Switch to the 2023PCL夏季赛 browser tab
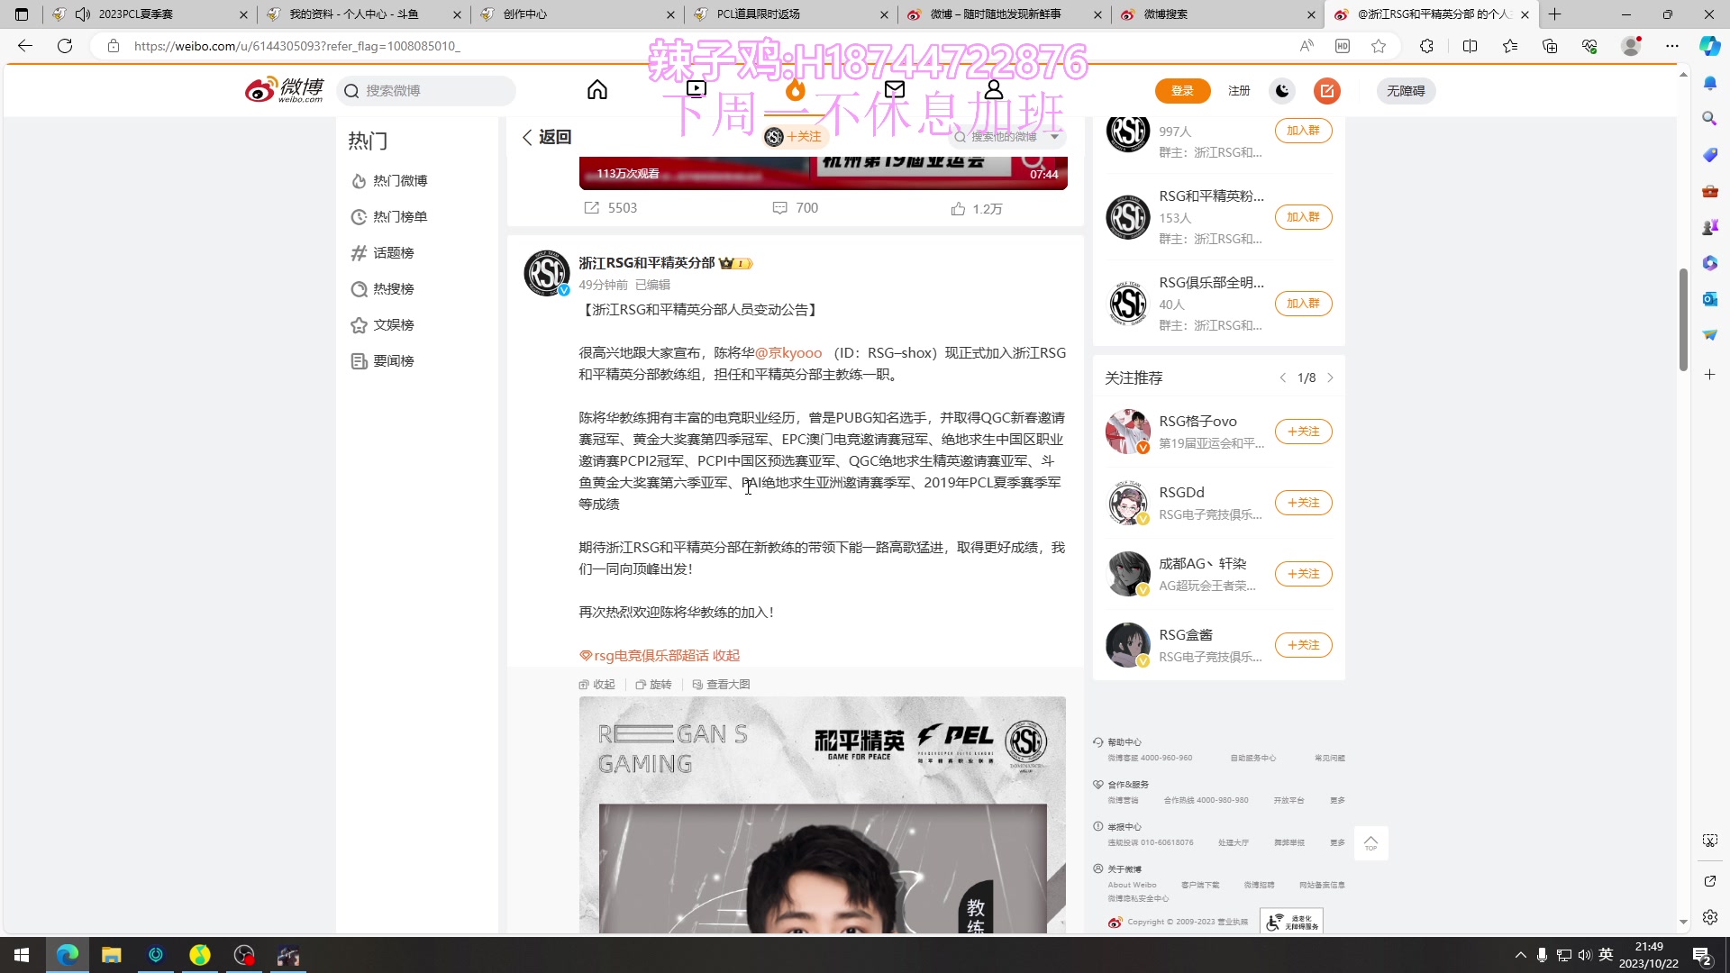1730x973 pixels. click(149, 14)
